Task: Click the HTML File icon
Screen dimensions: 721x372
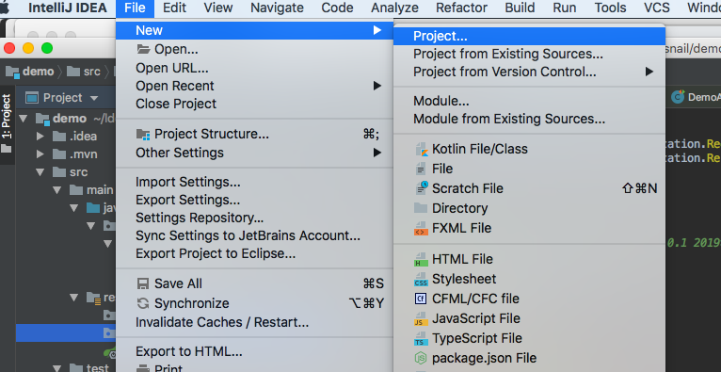Action: 421,260
